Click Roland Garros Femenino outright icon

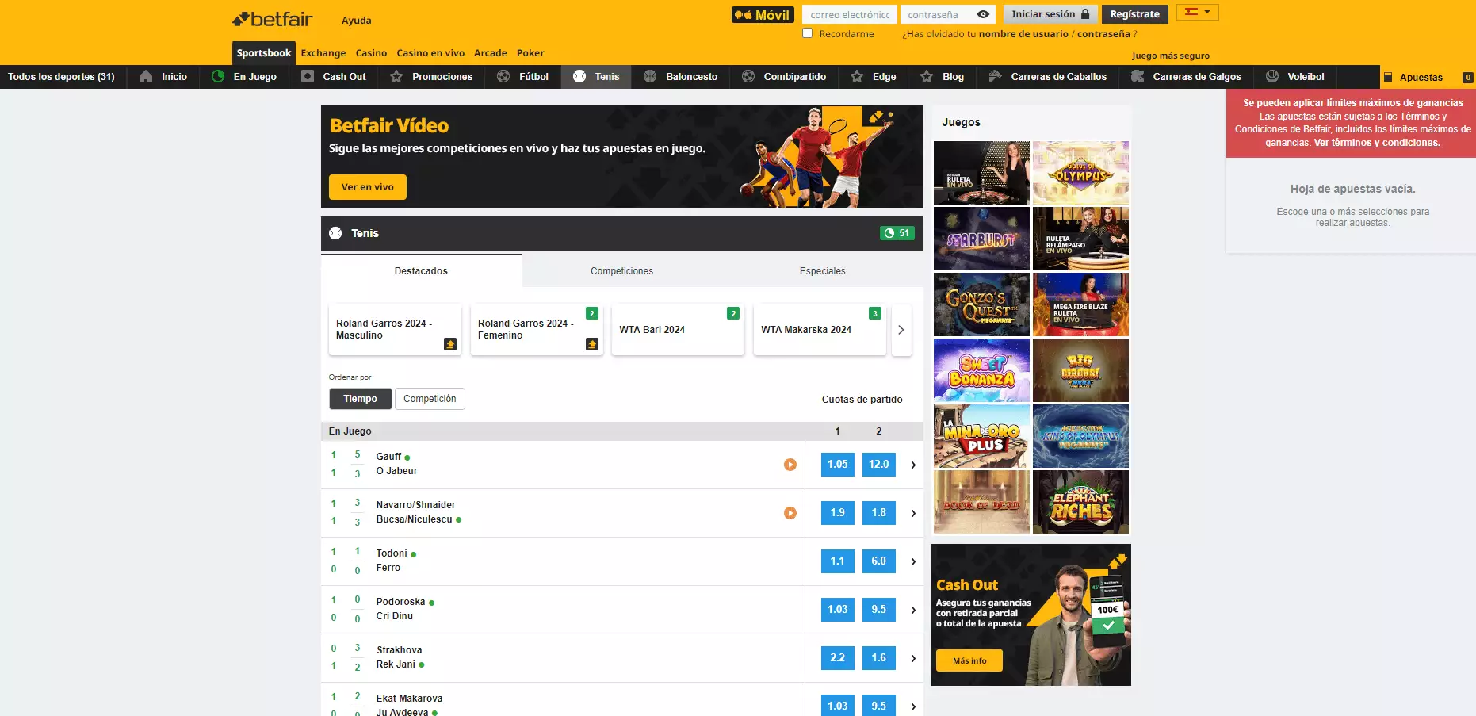(x=592, y=344)
